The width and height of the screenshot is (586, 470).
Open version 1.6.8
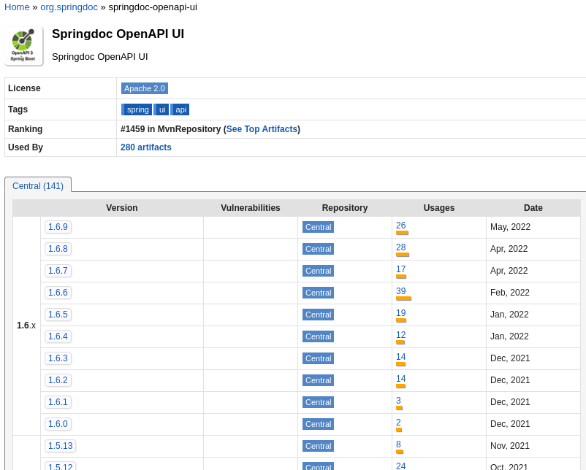[x=58, y=249]
